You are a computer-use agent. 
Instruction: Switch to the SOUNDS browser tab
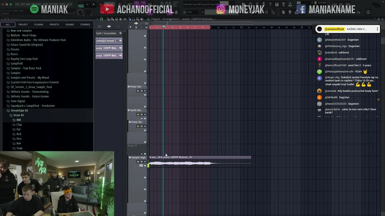70,25
